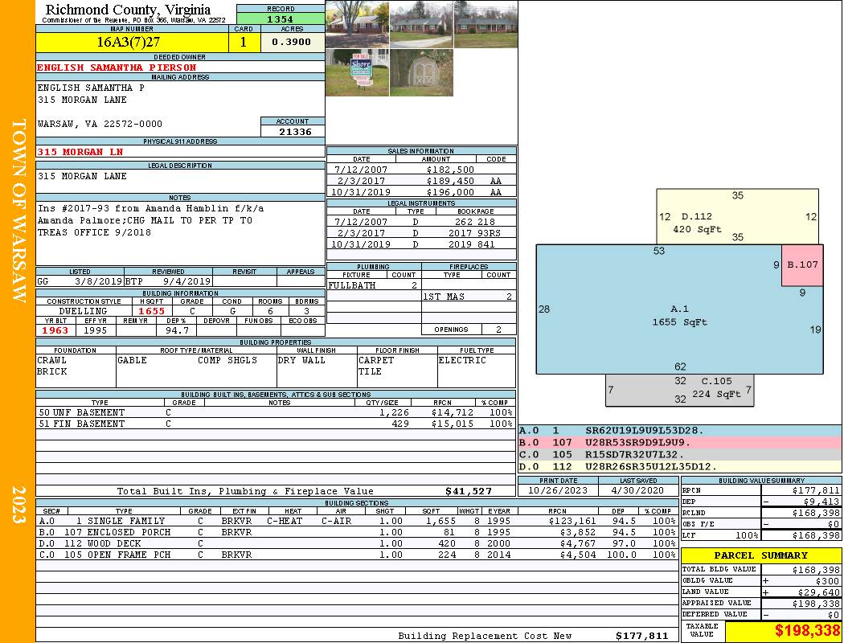
Task: Select the 51 FIN BASEMENT row
Action: [x=275, y=424]
